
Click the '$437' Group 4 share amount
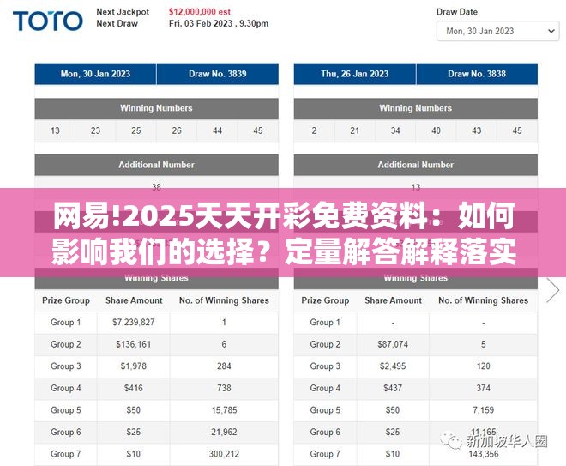[393, 388]
